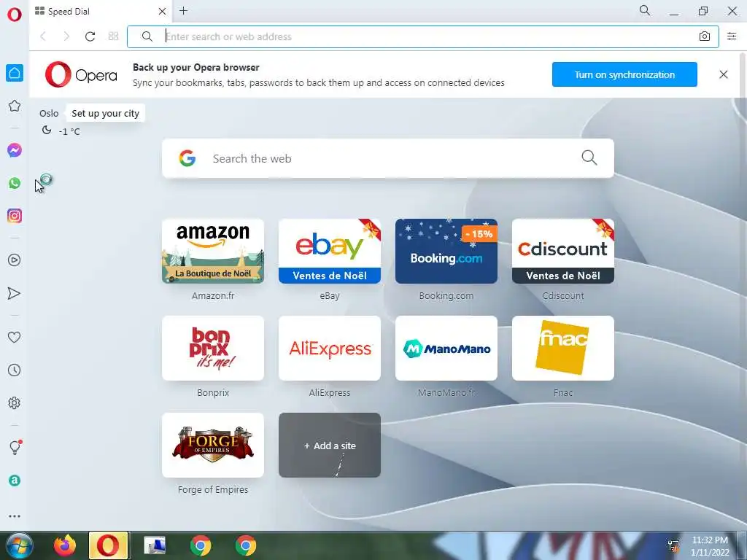The height and width of the screenshot is (560, 747).
Task: Open the green 'a' sidebar icon
Action: pos(15,481)
